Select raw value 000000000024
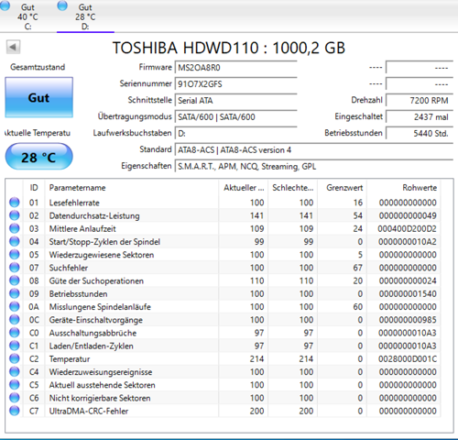Image resolution: width=458 pixels, height=440 pixels. 408,280
